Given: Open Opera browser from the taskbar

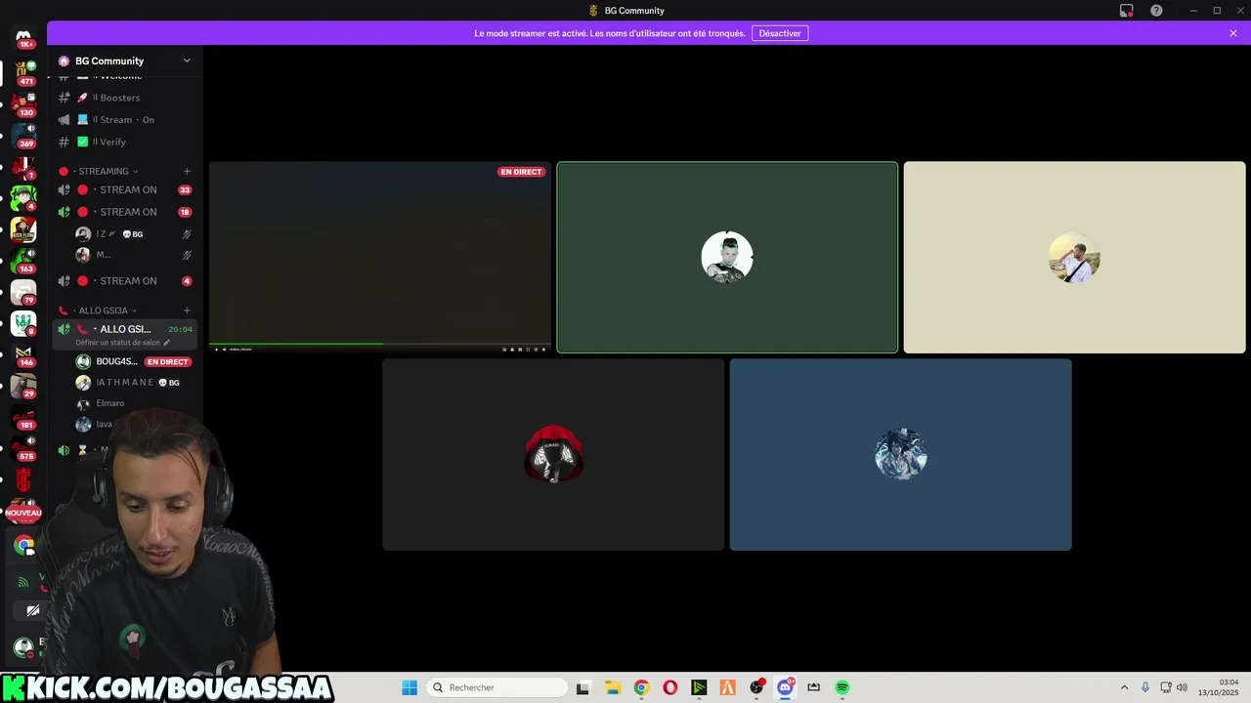Looking at the screenshot, I should [669, 687].
